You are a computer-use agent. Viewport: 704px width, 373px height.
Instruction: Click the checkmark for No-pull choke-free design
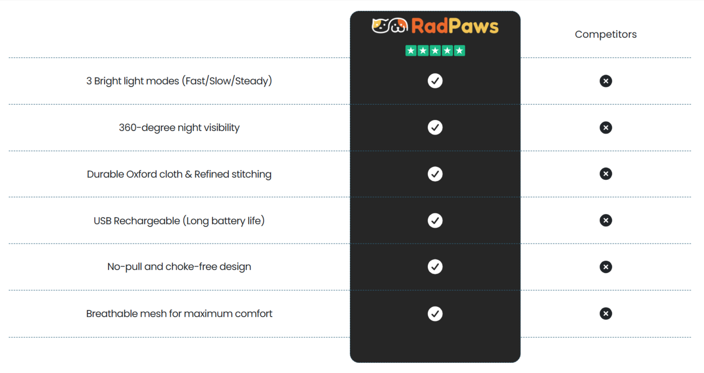(435, 267)
